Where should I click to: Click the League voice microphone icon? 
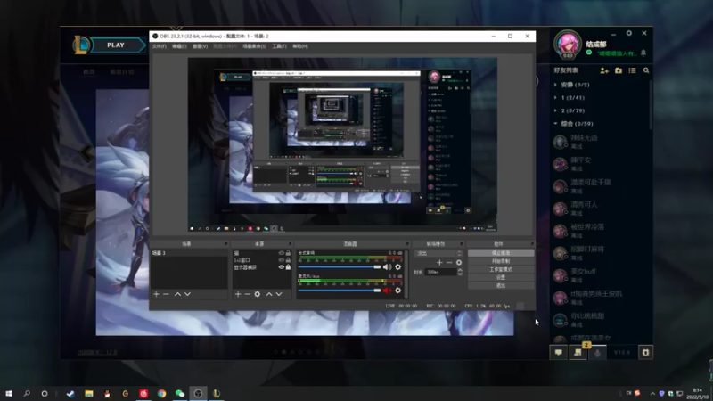597,352
